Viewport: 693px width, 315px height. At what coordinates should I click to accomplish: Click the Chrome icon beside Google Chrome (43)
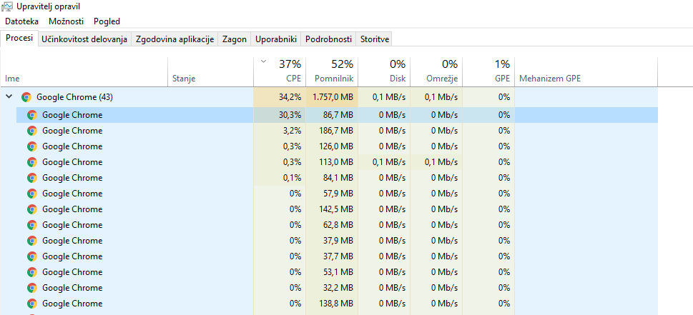(x=26, y=97)
